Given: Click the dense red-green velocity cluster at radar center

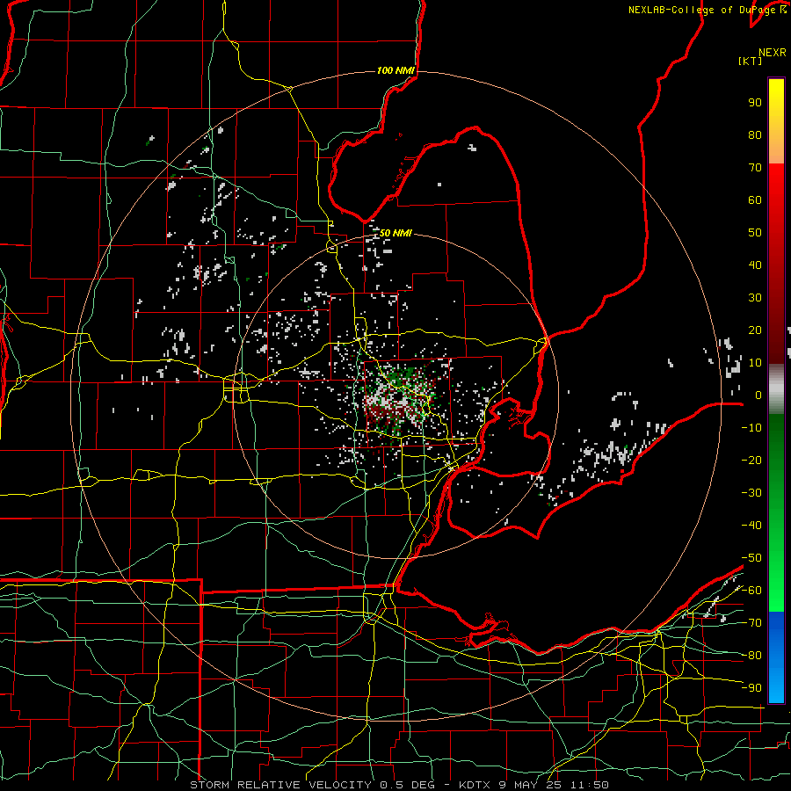Looking at the screenshot, I should (x=396, y=398).
